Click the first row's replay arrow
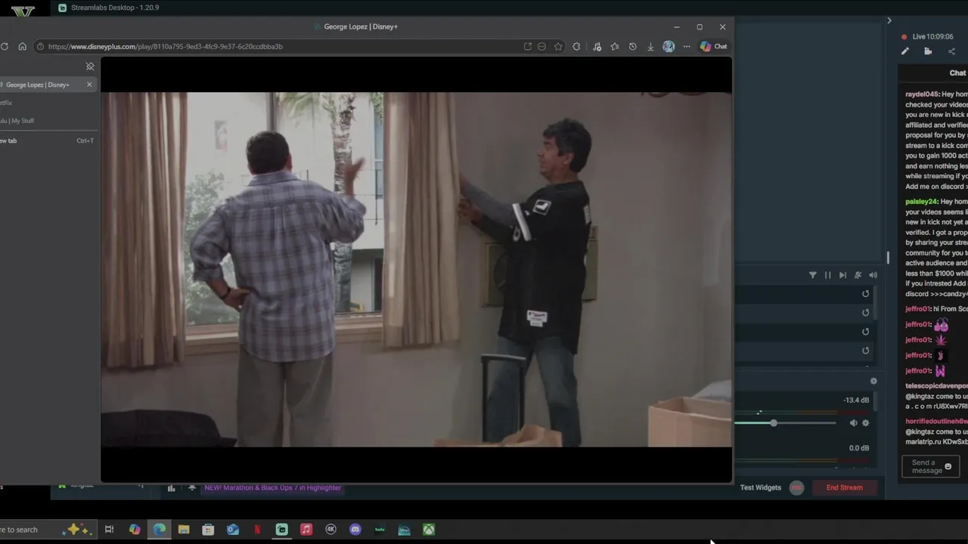The width and height of the screenshot is (968, 544). (866, 294)
